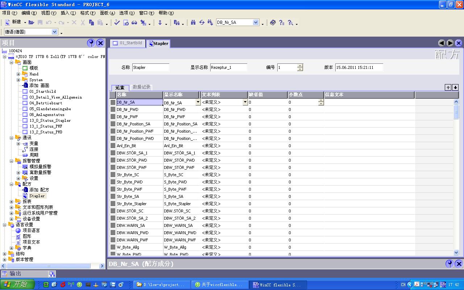The image size is (464, 290).
Task: Collapse the 通讯 tree node
Action: point(11,138)
